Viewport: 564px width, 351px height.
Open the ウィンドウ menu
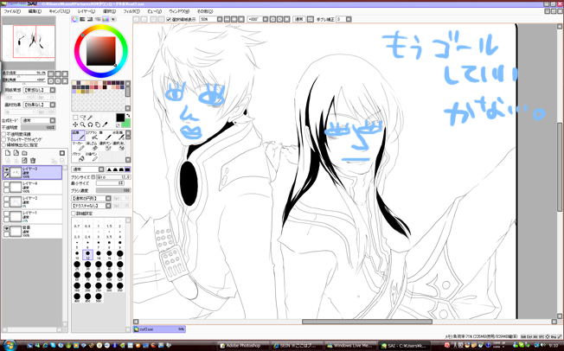180,11
